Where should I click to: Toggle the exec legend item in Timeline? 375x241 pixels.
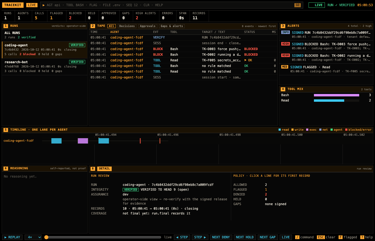click(x=311, y=130)
